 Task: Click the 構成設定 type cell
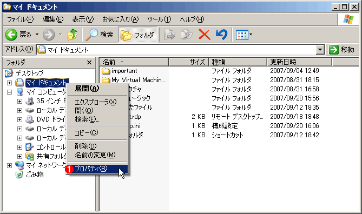(x=225, y=126)
